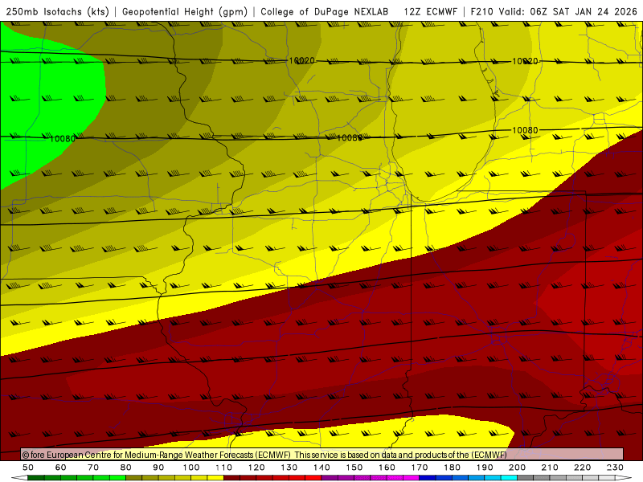This screenshot has height=482, width=643.
Task: Select the dark blue legend swatch
Action: [428, 477]
